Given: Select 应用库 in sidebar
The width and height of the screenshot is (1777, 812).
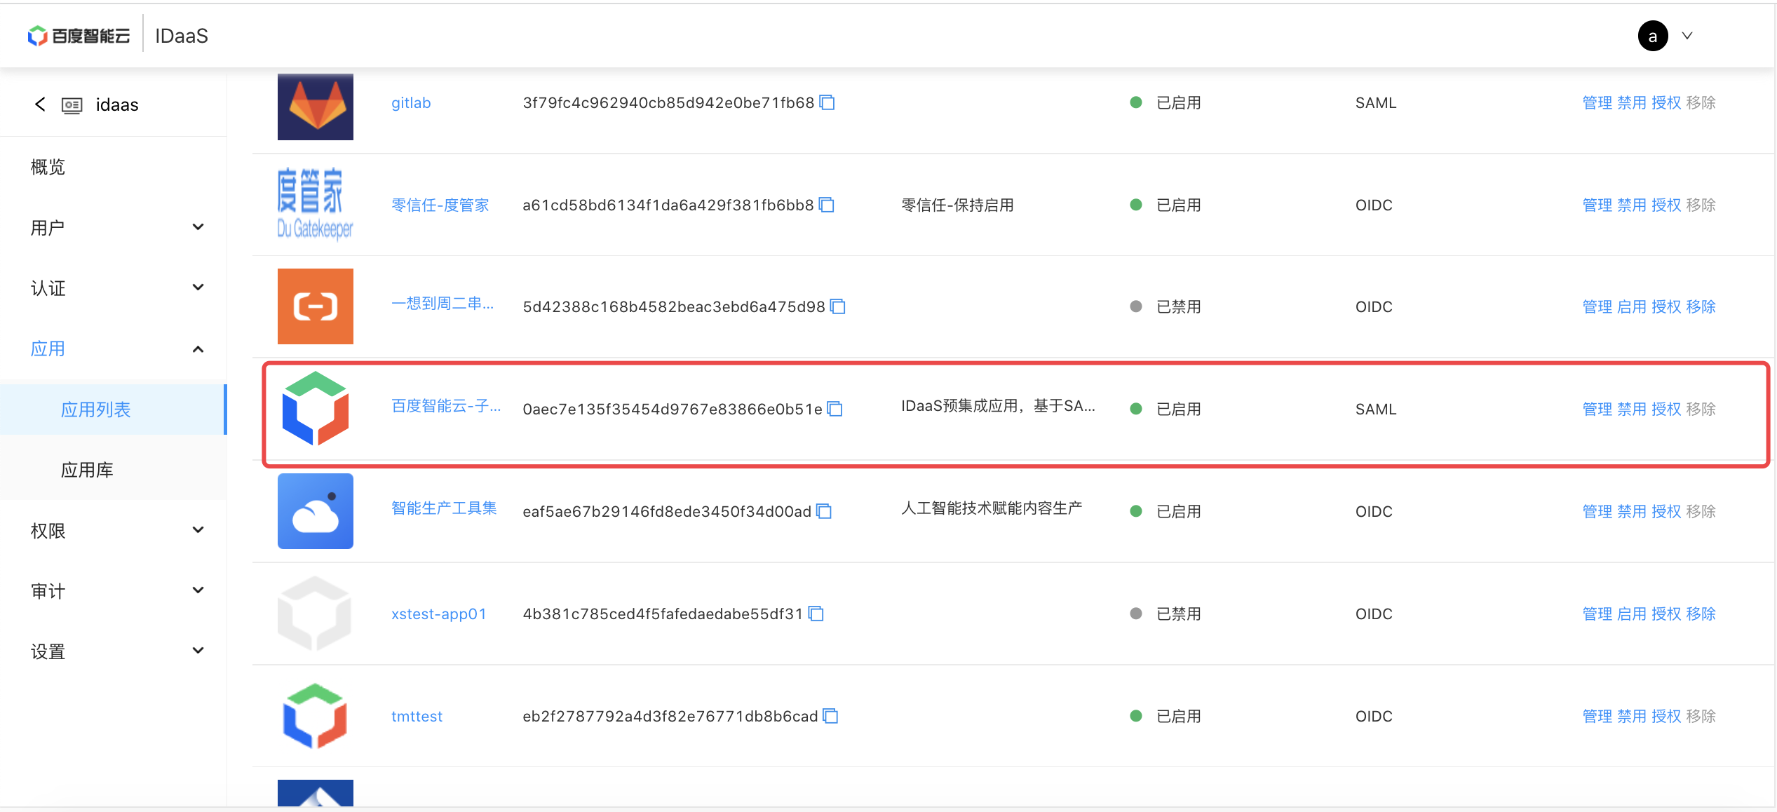Looking at the screenshot, I should click(x=87, y=470).
